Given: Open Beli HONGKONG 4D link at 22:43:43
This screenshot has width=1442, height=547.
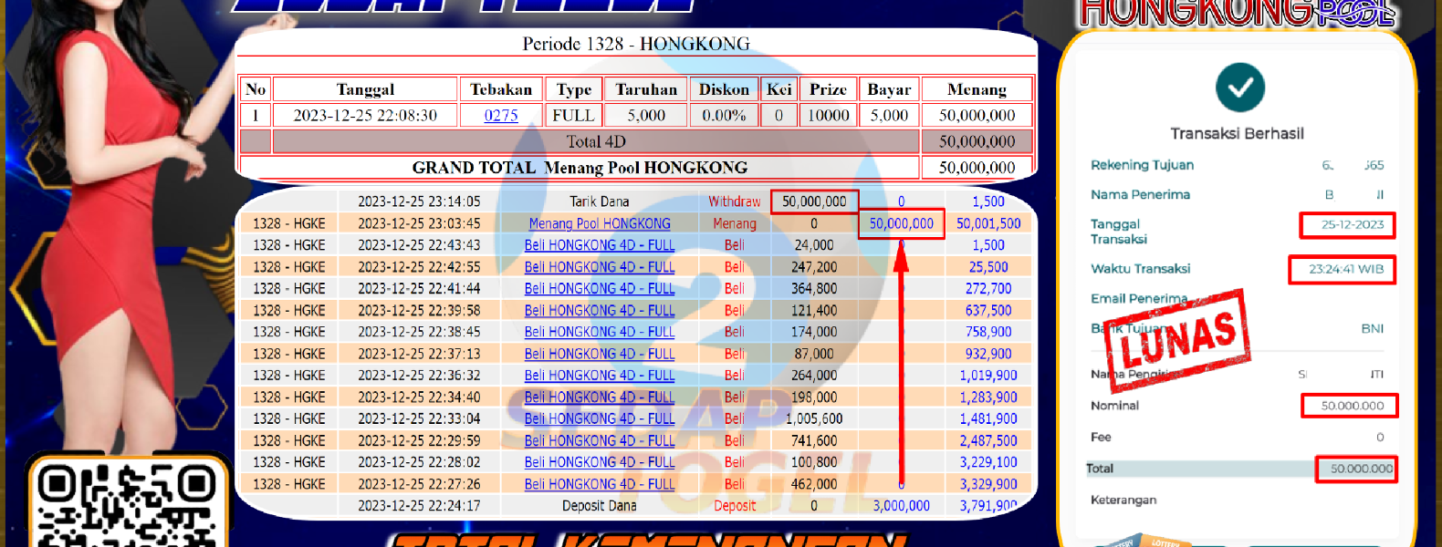Looking at the screenshot, I should pyautogui.click(x=600, y=245).
